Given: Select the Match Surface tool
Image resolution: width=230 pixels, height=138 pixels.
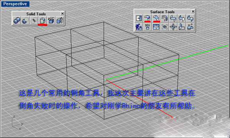Looking at the screenshot, I should pyautogui.click(x=182, y=18).
